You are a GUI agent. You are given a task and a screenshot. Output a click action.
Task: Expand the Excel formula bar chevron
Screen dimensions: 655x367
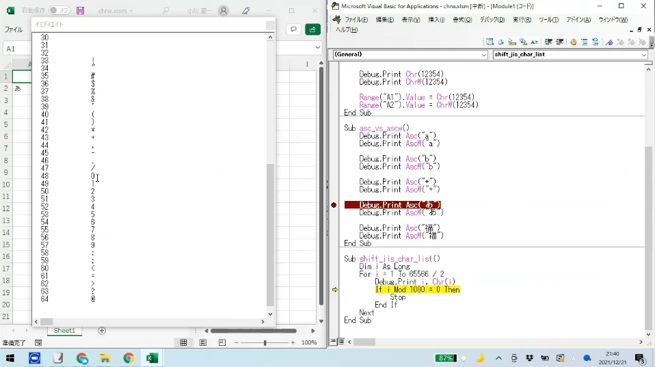tap(318, 48)
